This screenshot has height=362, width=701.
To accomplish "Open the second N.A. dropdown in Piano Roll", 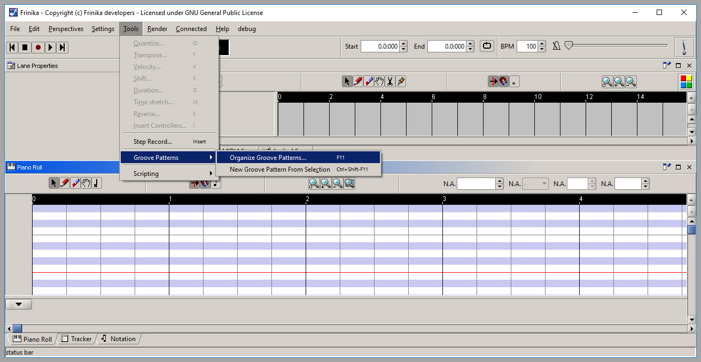I will coord(535,183).
